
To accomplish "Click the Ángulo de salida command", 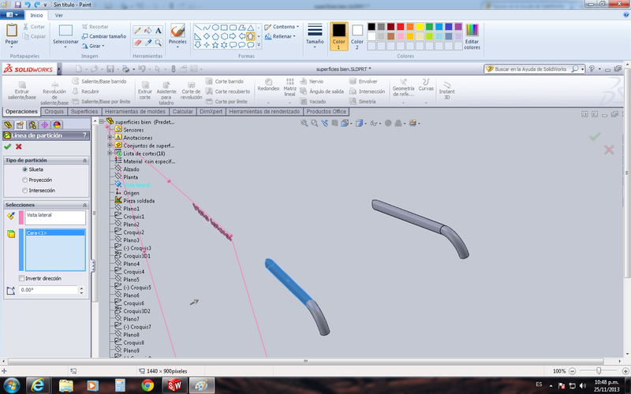I will pos(322,91).
